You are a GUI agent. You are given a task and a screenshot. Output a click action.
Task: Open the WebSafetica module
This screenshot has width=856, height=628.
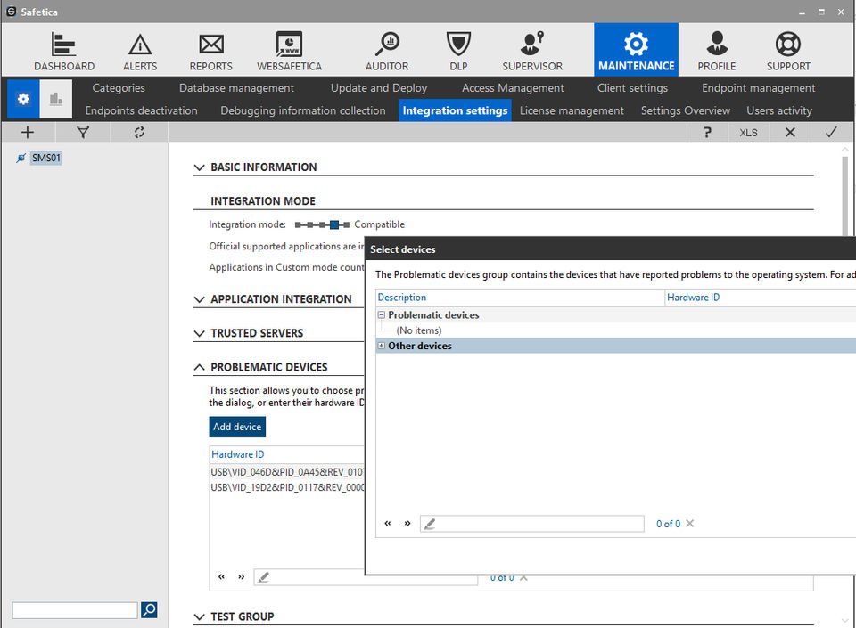(x=289, y=51)
